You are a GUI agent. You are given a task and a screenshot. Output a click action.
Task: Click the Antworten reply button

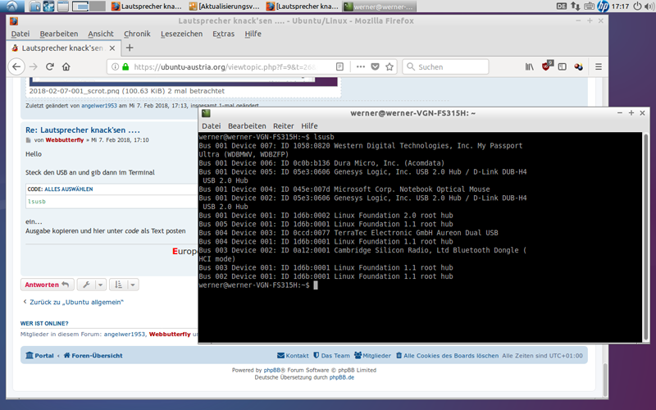(47, 285)
